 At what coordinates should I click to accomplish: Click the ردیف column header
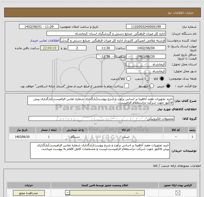coord(192,130)
